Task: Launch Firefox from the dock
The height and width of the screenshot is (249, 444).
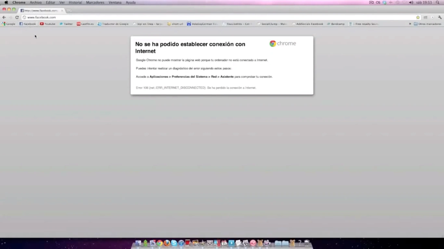Action: [x=167, y=243]
